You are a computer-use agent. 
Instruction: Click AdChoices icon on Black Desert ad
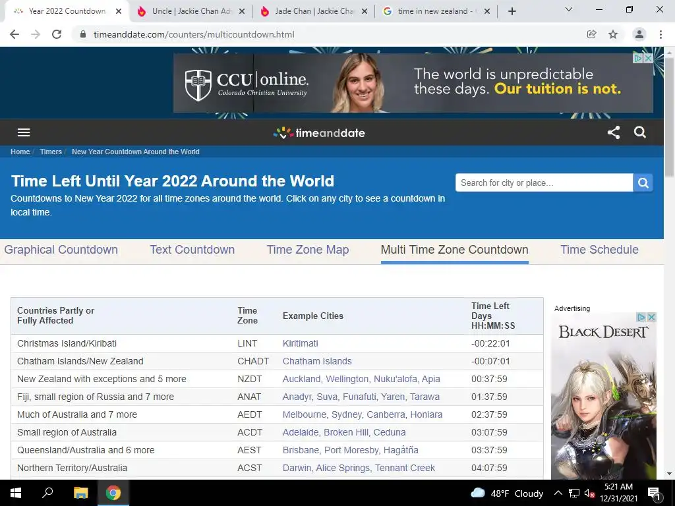641,317
